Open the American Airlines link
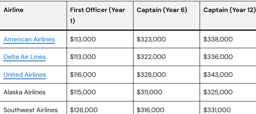Image resolution: width=256 pixels, height=114 pixels. 29,39
